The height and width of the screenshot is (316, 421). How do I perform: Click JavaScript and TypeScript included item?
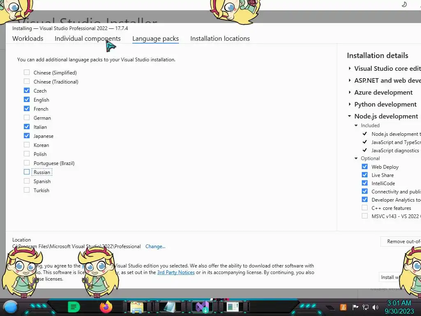pyautogui.click(x=396, y=142)
